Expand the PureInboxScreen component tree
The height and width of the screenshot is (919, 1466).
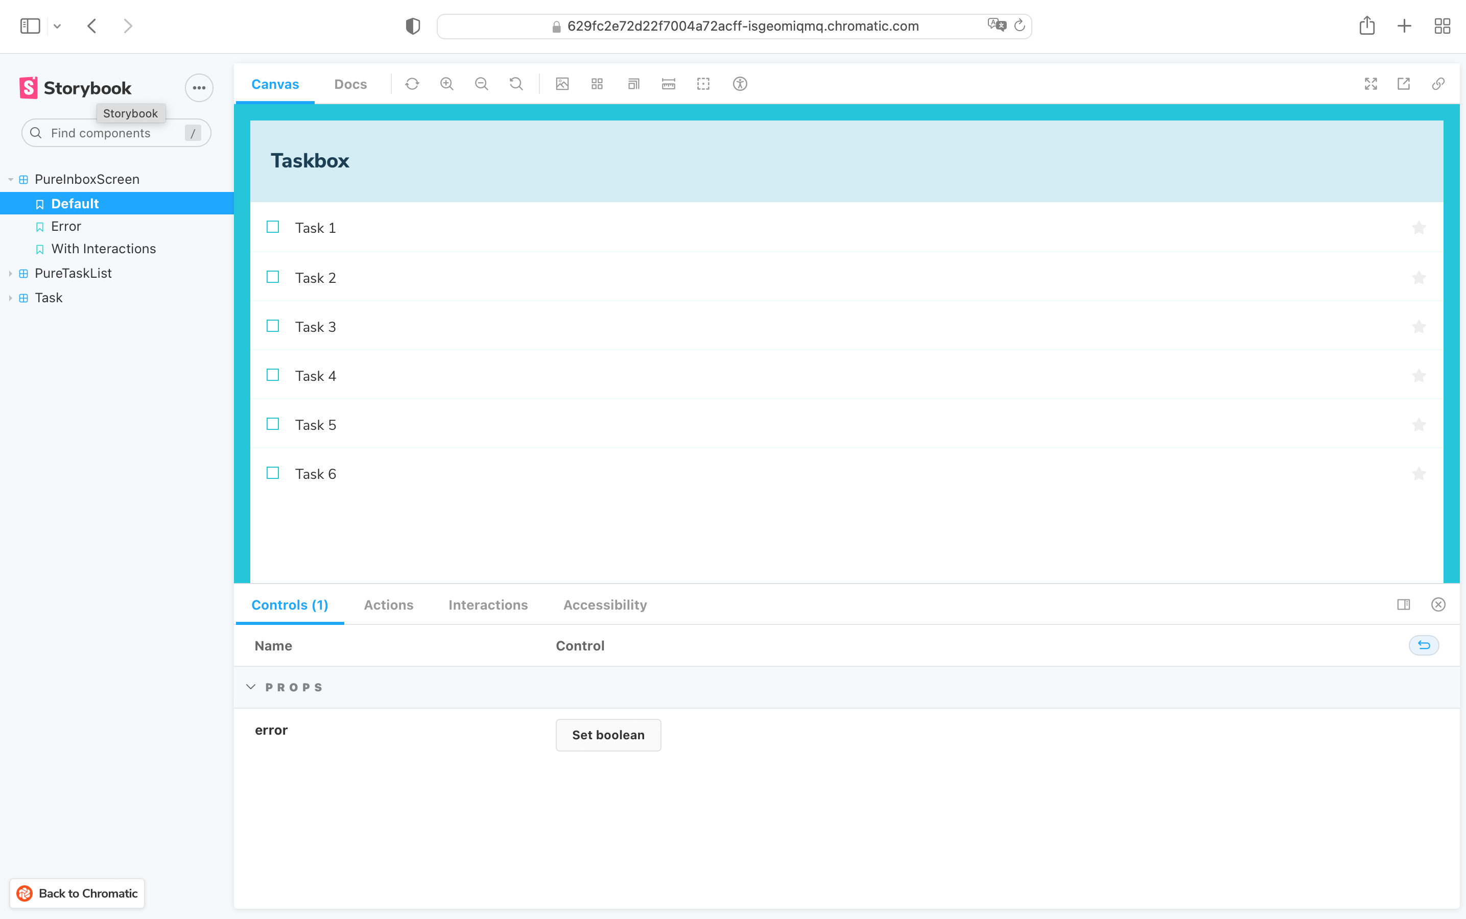point(9,178)
